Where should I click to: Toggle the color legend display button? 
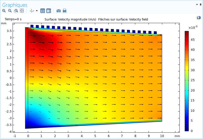click(49, 11)
